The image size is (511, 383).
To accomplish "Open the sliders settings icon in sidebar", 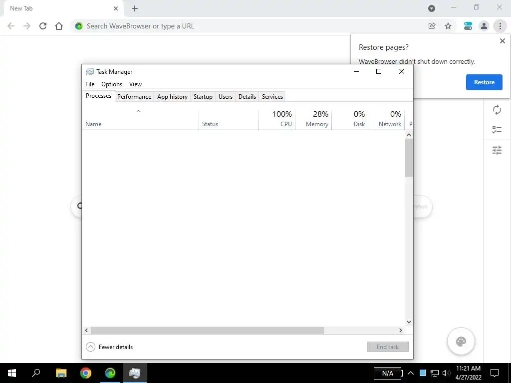I will tap(497, 150).
